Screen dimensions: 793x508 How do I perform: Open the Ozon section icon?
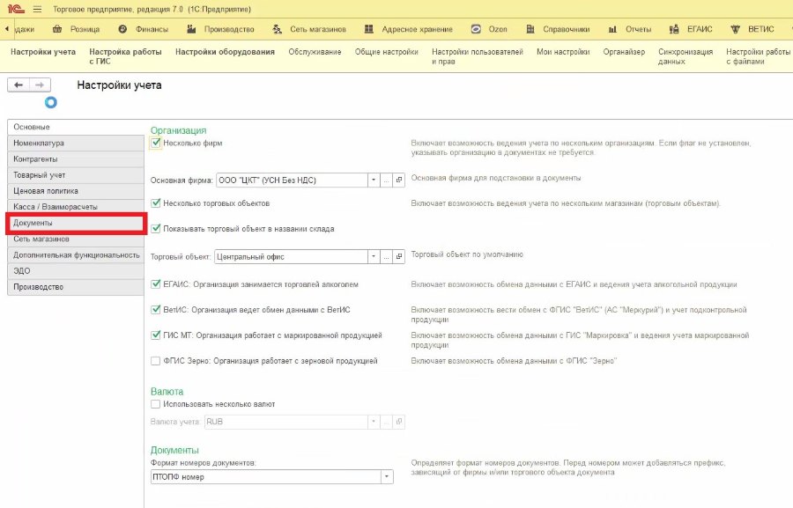[x=476, y=29]
